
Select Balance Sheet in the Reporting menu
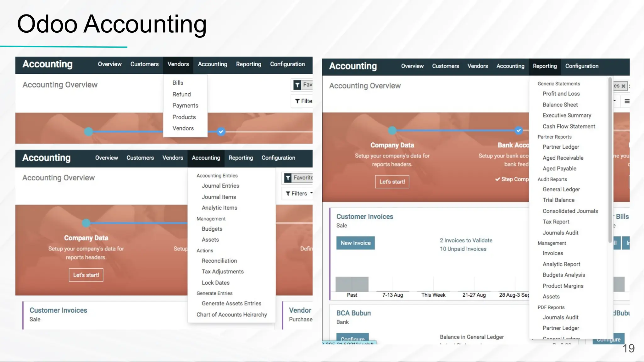click(x=560, y=105)
